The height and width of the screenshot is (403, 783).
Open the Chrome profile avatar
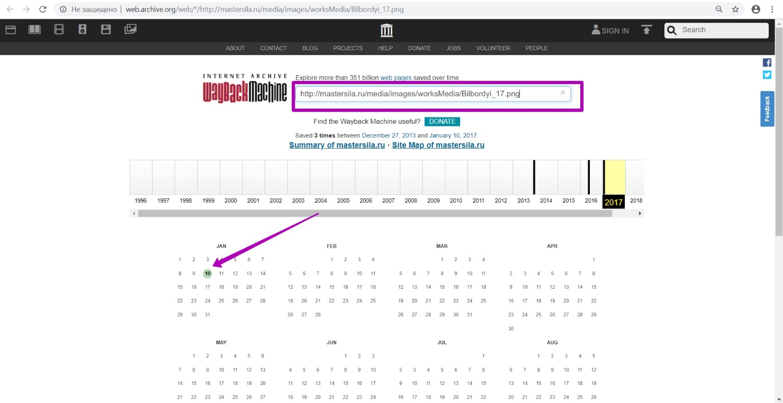pyautogui.click(x=756, y=9)
